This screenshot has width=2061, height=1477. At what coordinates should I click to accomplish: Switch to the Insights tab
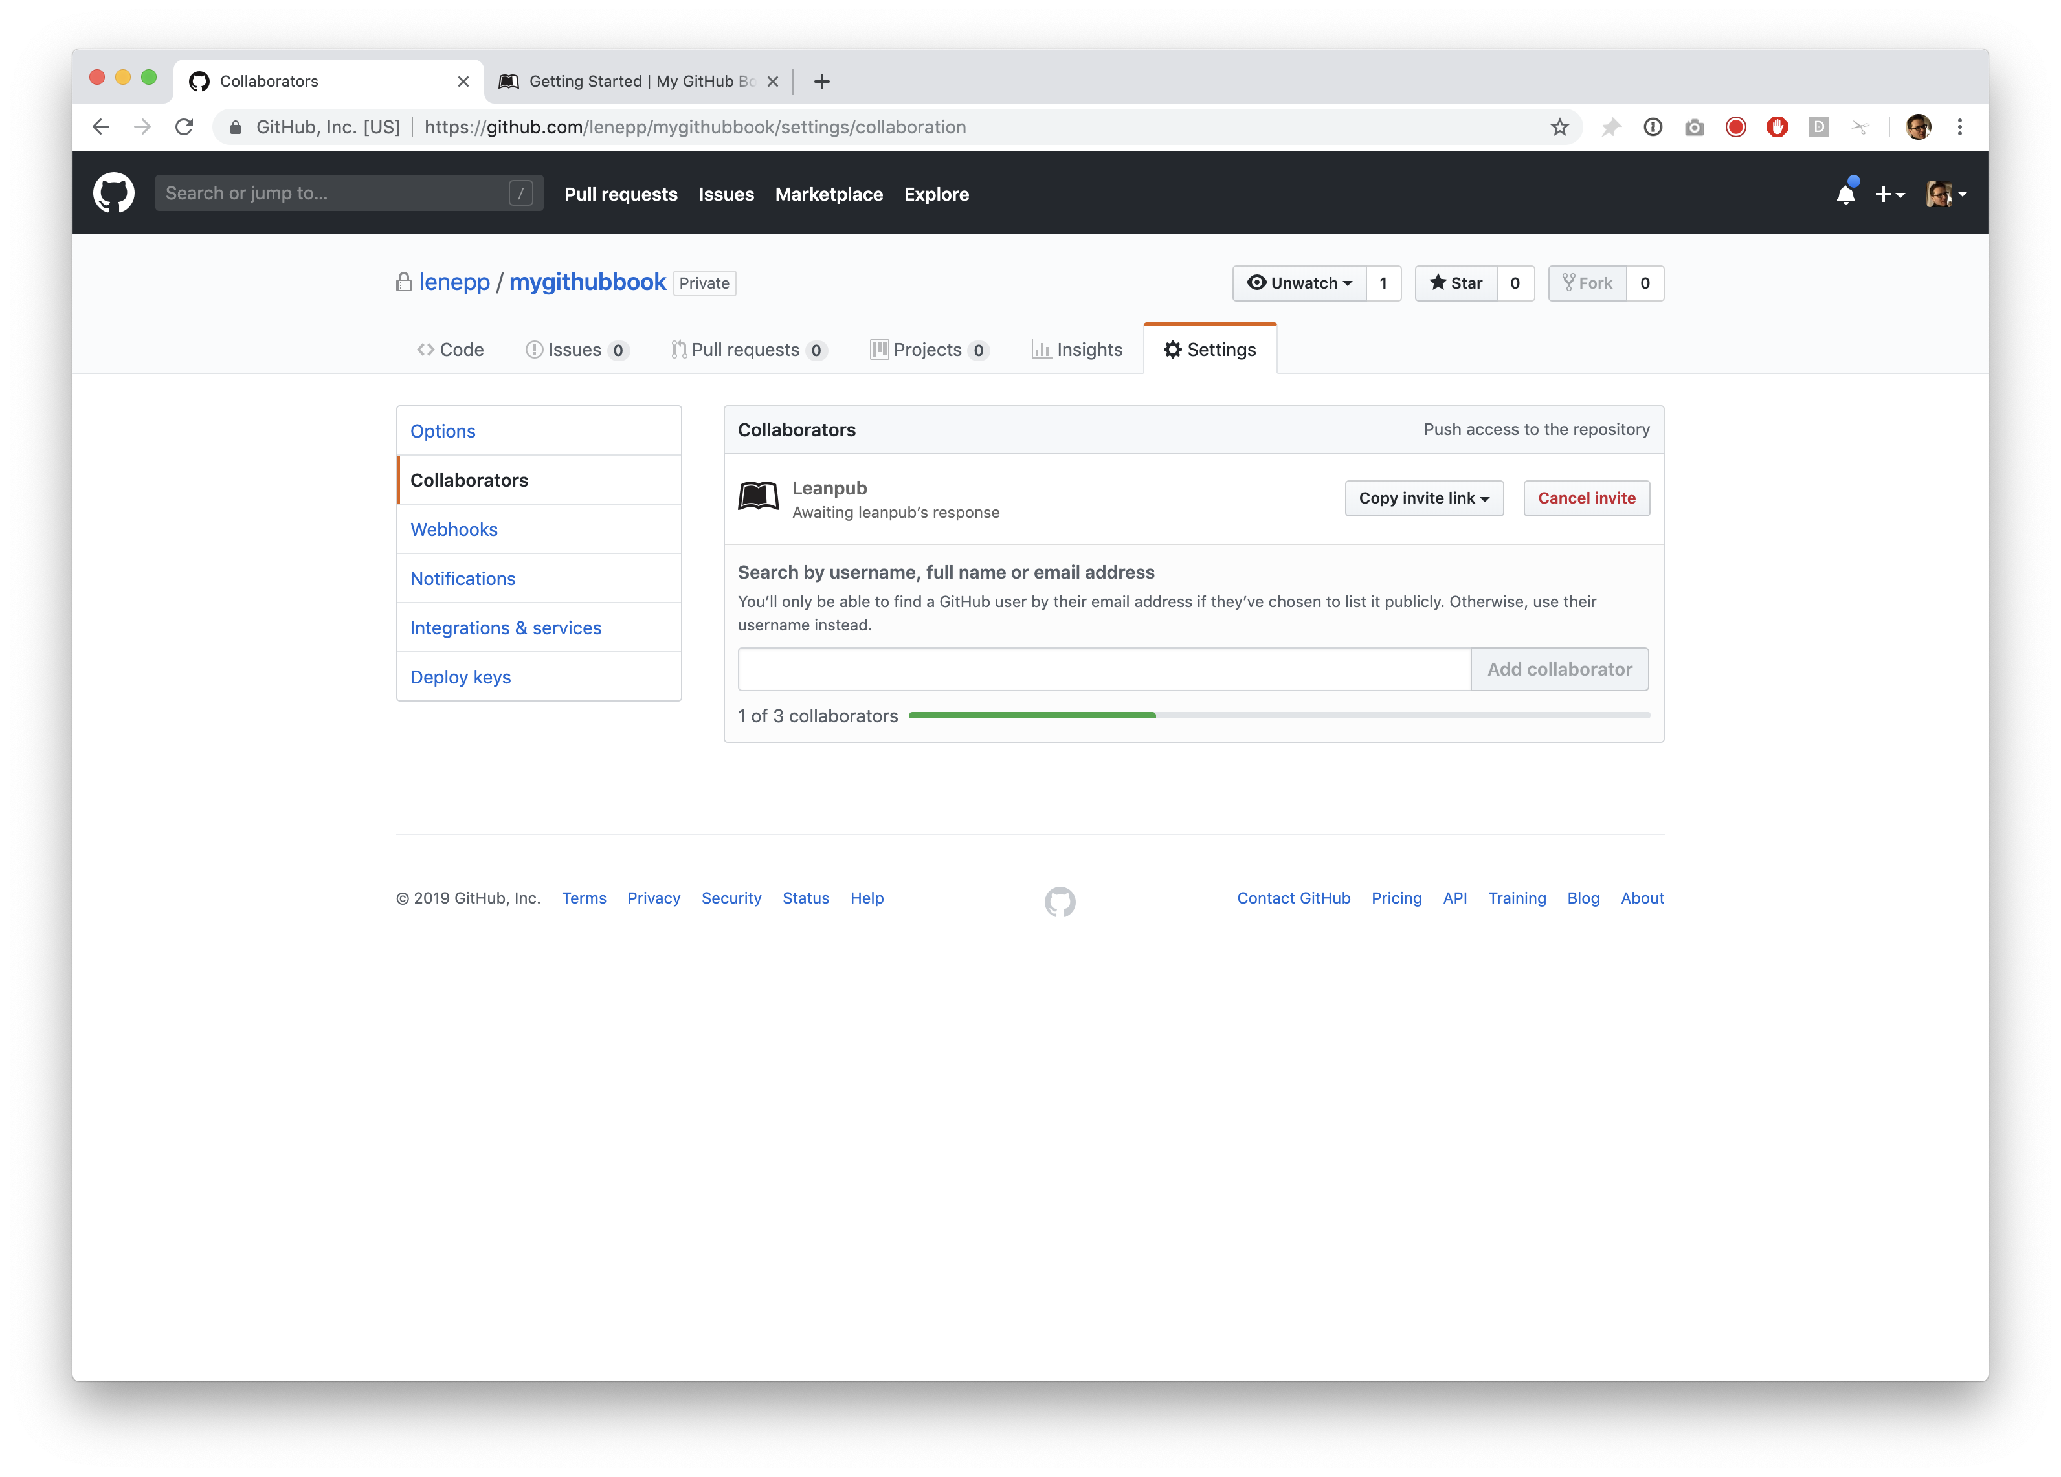(x=1077, y=350)
